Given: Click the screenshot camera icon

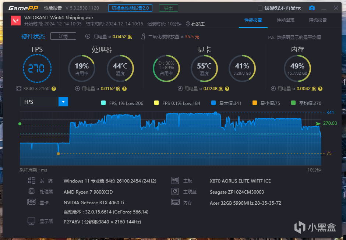Looking at the screenshot, I should click(x=312, y=8).
